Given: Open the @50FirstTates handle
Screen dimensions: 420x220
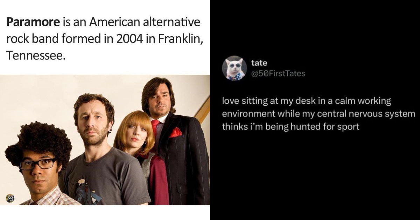Looking at the screenshot, I should (278, 73).
